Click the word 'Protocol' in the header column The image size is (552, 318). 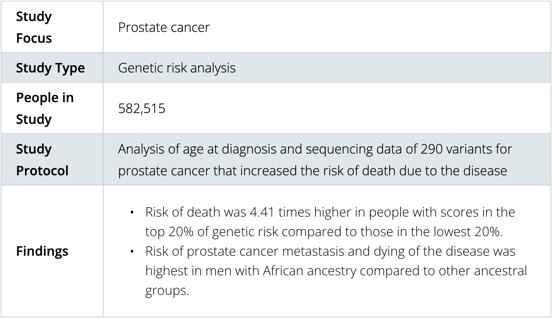[x=42, y=171]
